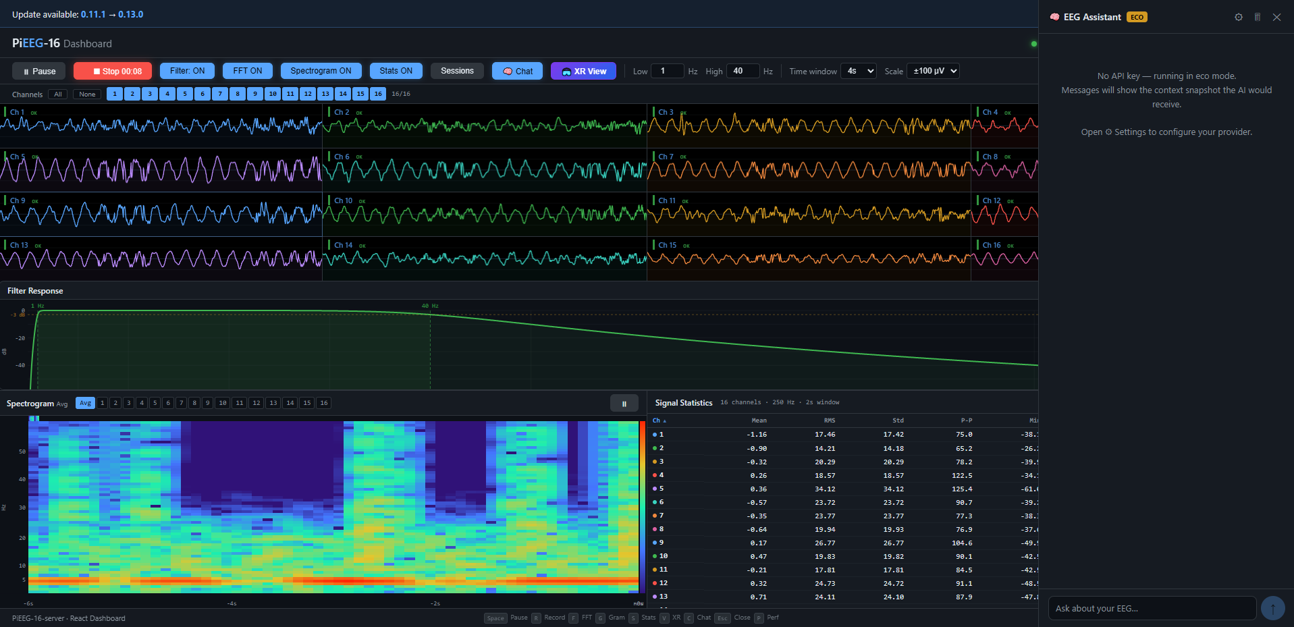Viewport: 1294px width, 627px height.
Task: Click the Ask about your EEG input
Action: point(1151,608)
